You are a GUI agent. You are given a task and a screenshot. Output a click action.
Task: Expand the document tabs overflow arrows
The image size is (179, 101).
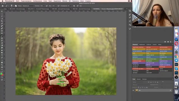point(127,9)
